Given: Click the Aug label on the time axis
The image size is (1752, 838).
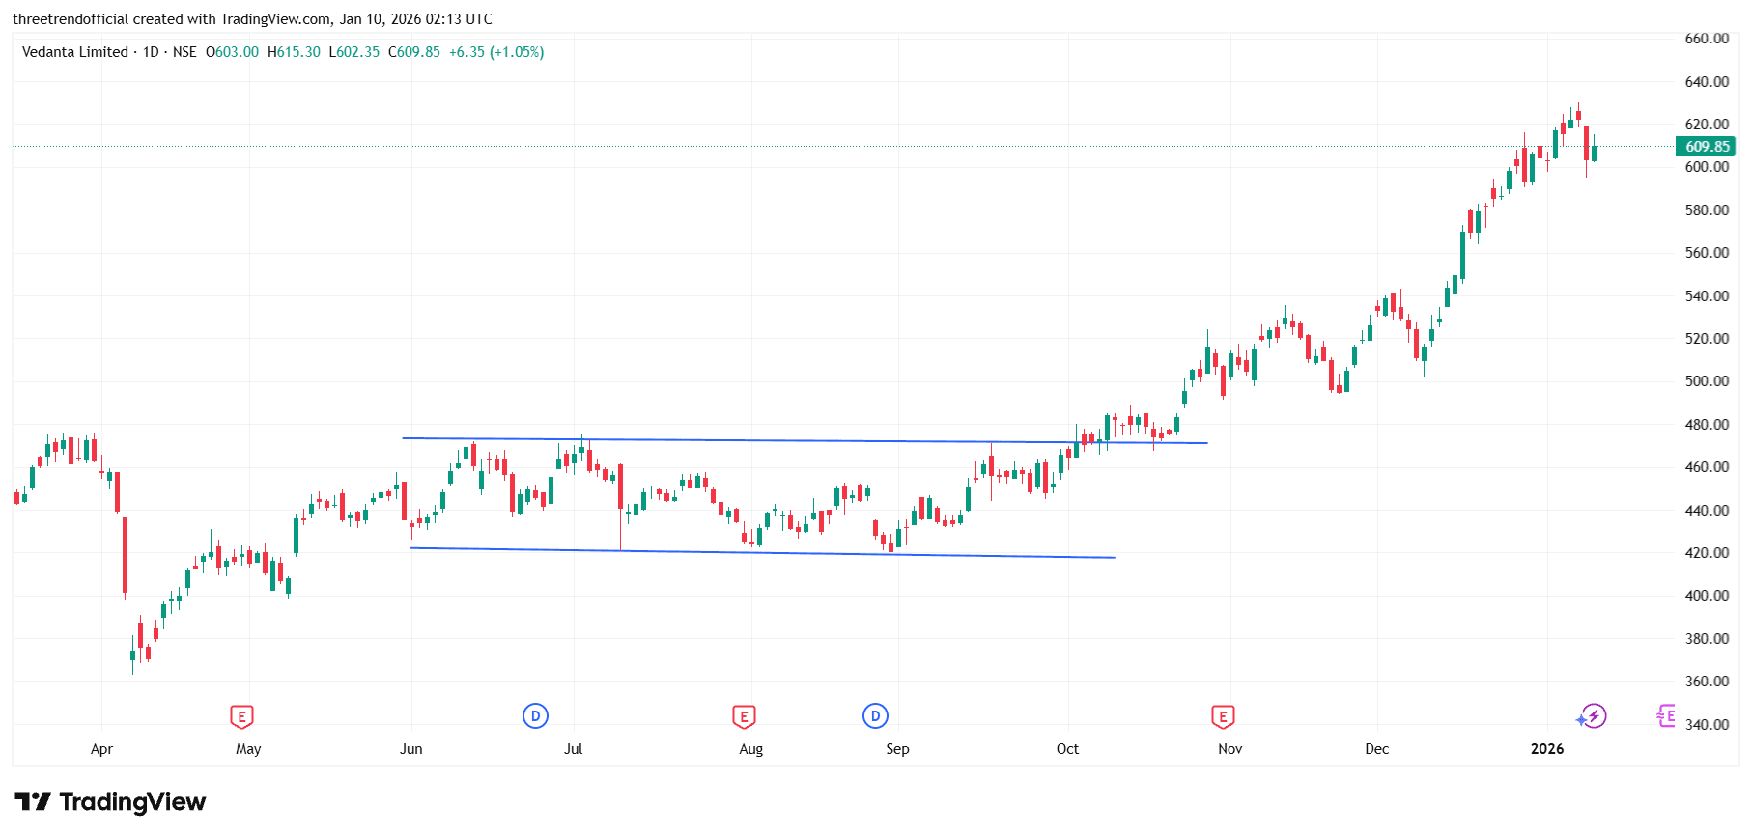Looking at the screenshot, I should coord(751,749).
